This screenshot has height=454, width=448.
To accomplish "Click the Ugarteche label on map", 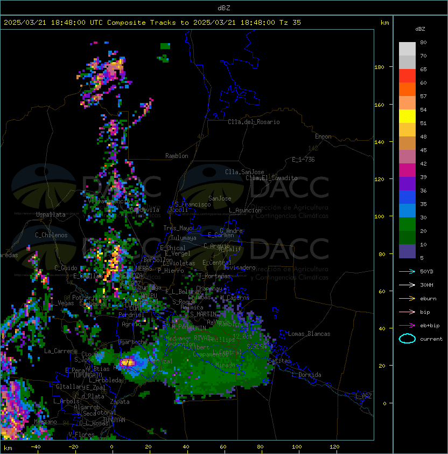I will [x=133, y=342].
